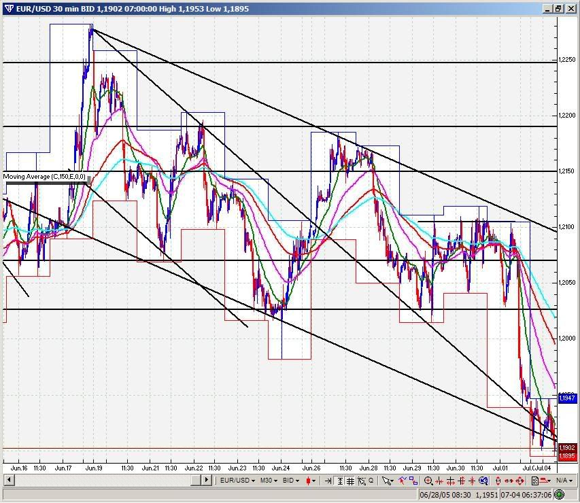Click the 07-04 06:37:06 status bar time
The width and height of the screenshot is (580, 503).
pyautogui.click(x=526, y=494)
